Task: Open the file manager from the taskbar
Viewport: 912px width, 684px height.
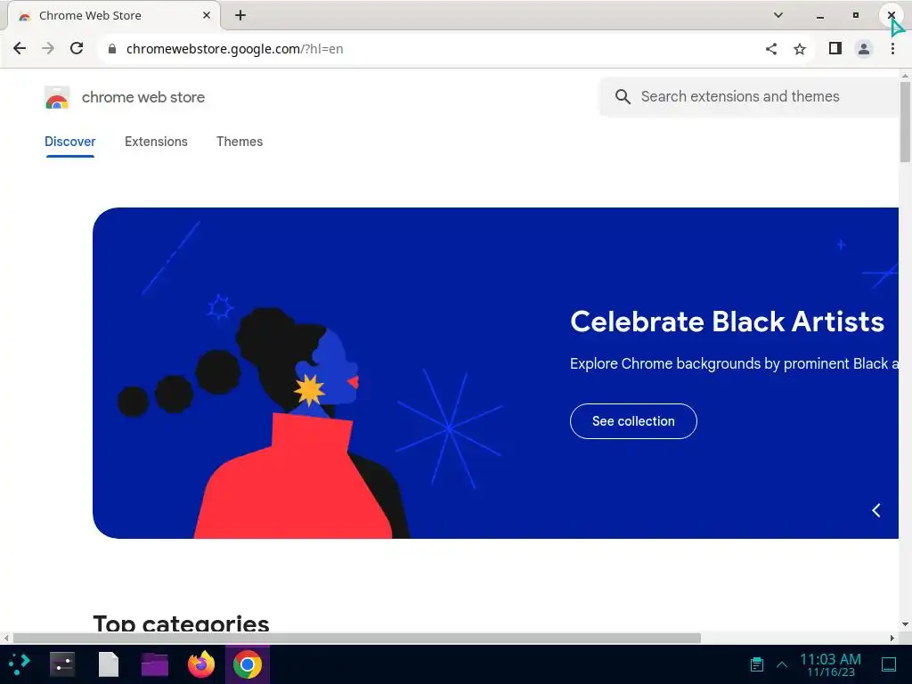Action: [x=155, y=664]
